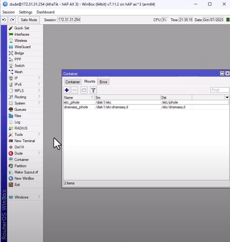
Task: Maximize the Container sub-window
Action: coord(222,73)
